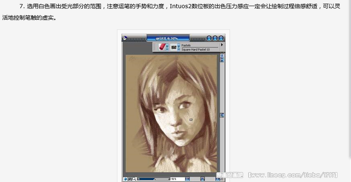Image resolution: width=351 pixels, height=182 pixels.
Task: Click the horizontal scrollbar thumb
Action: [202, 179]
